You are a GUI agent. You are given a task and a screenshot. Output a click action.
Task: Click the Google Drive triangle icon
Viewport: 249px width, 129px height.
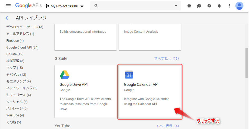tap(64, 75)
